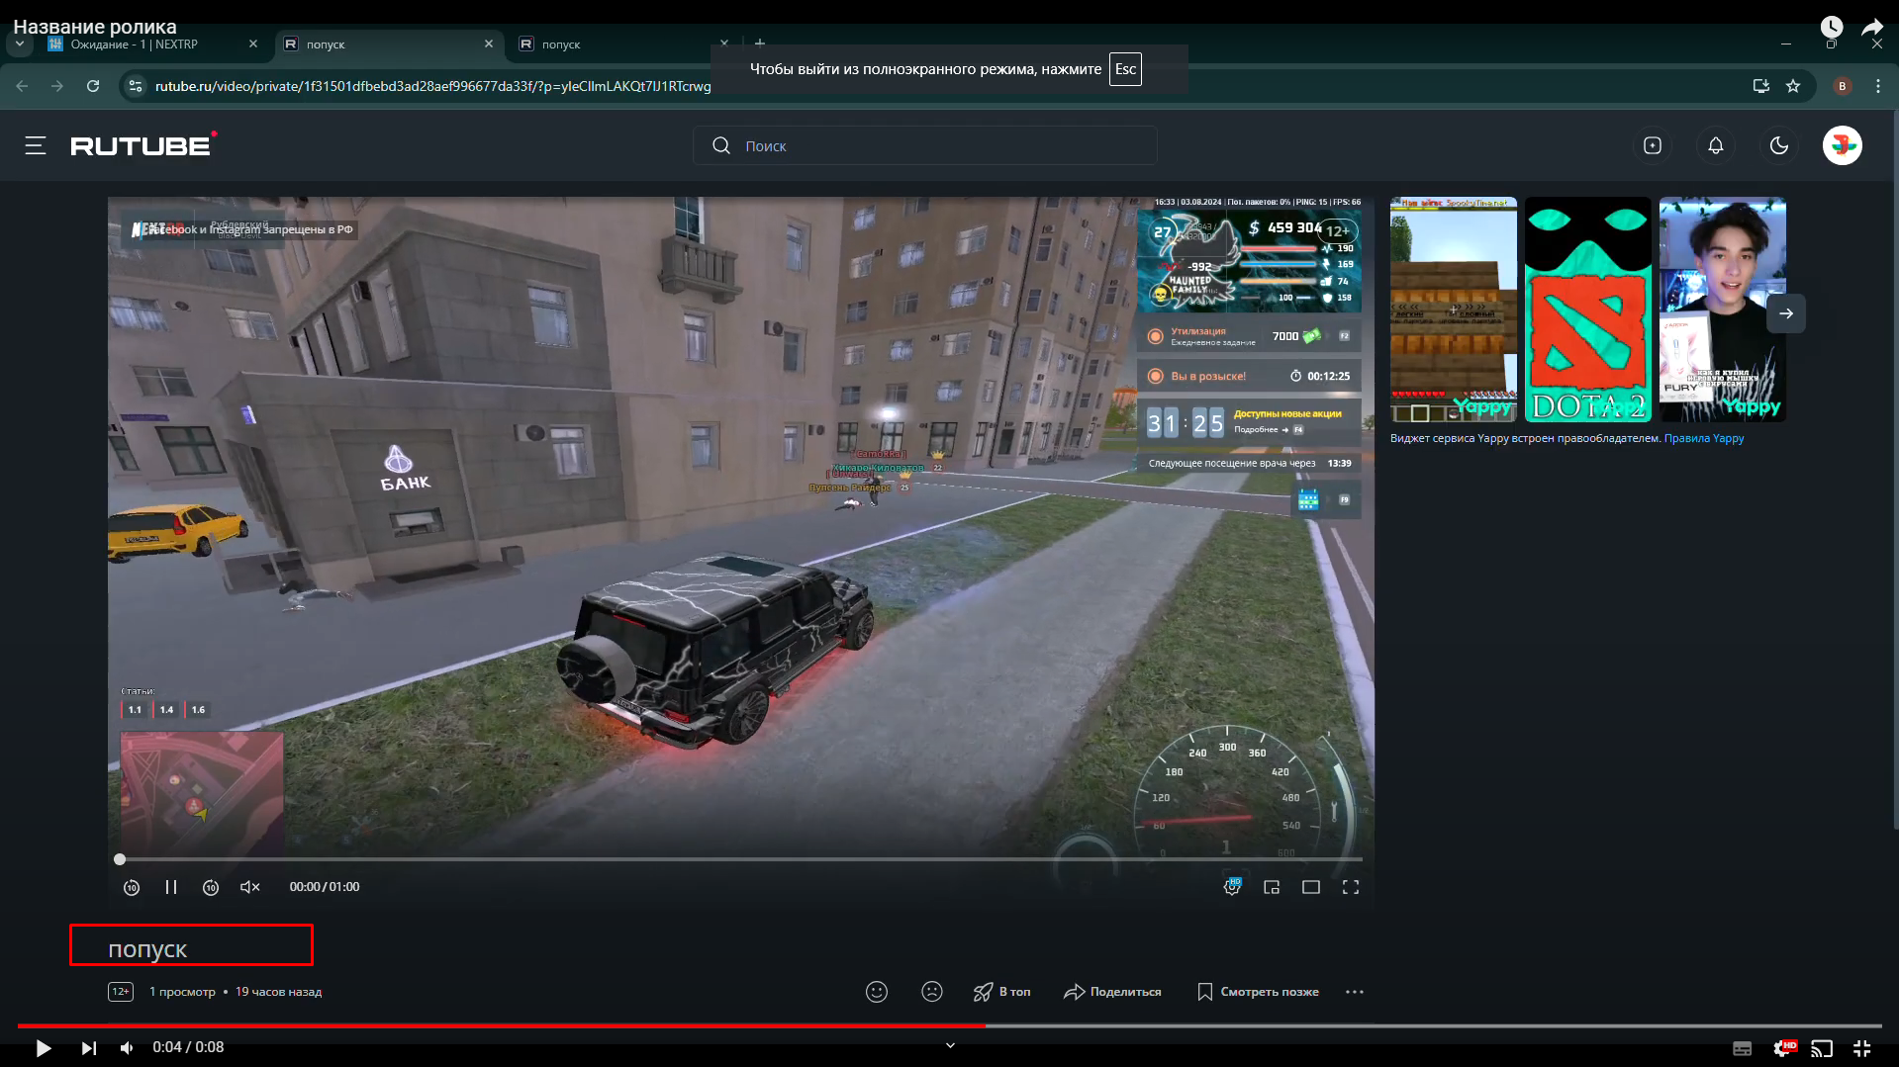Click the Yappy carousel next arrow

click(x=1786, y=313)
